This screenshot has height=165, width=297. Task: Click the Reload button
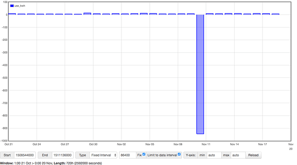tap(253, 155)
